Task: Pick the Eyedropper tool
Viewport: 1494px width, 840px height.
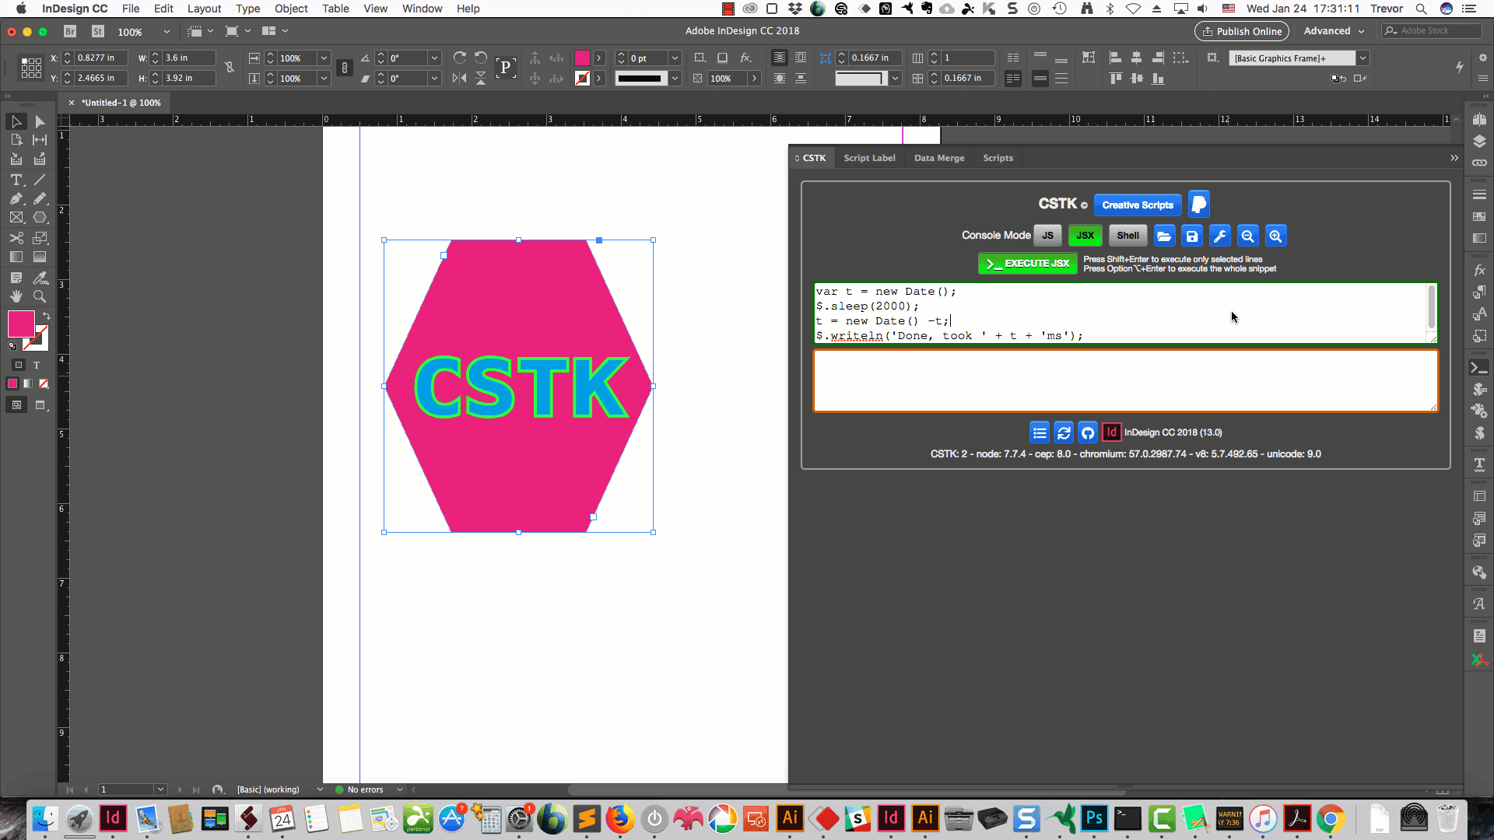Action: (x=40, y=277)
